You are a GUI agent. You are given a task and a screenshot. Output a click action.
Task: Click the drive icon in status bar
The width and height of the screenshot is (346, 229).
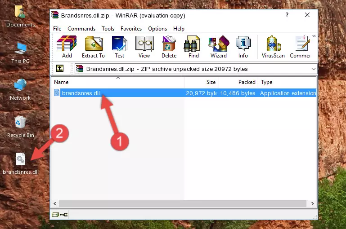tap(55, 215)
